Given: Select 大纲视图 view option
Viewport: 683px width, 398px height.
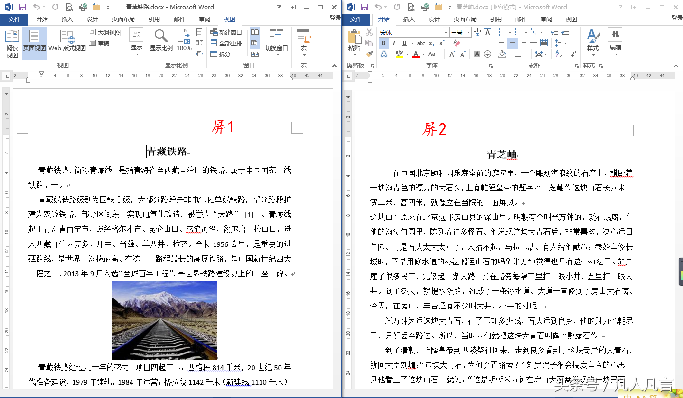Looking at the screenshot, I should pos(104,32).
